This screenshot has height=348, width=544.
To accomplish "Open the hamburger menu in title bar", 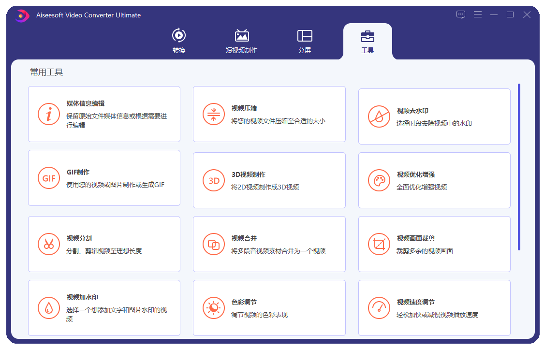I will (x=478, y=14).
